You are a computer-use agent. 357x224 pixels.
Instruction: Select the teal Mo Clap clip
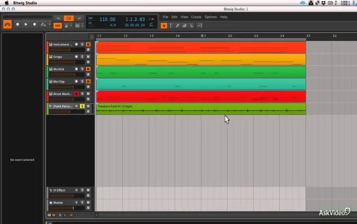tap(201, 84)
